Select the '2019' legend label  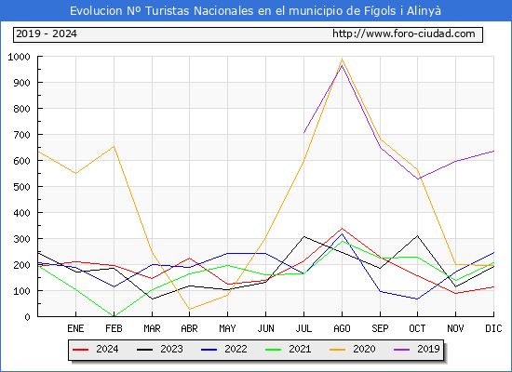point(428,349)
